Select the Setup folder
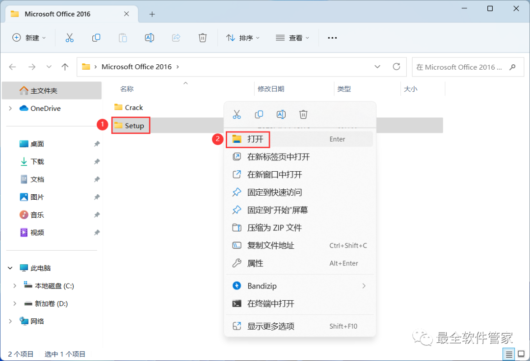The width and height of the screenshot is (530, 361). 129,126
